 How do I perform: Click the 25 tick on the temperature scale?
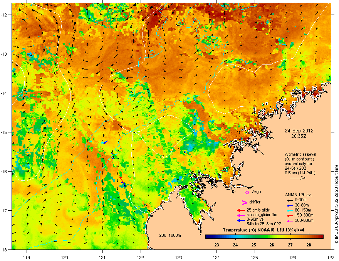click(253, 245)
